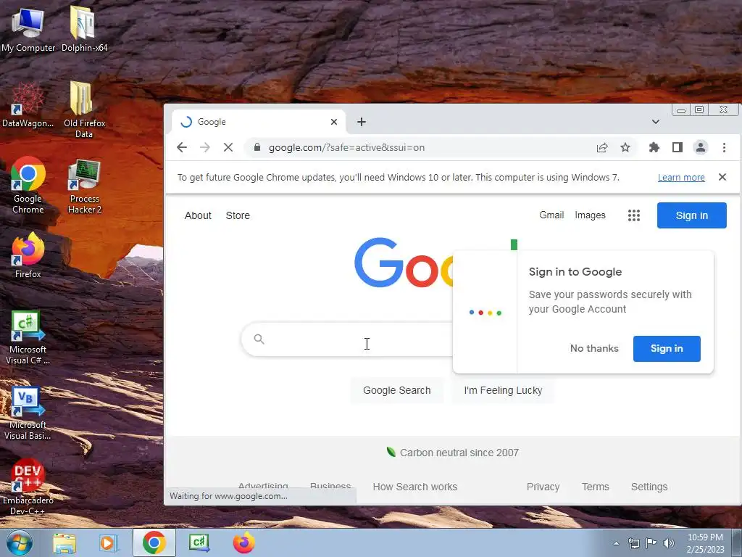Go to Gmail

[x=551, y=215]
